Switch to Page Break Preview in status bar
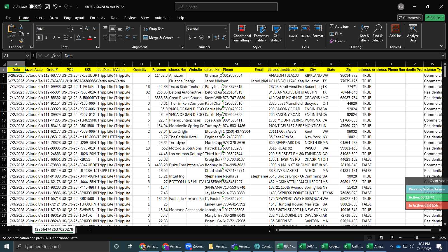The image size is (448, 252). pyautogui.click(x=392, y=238)
